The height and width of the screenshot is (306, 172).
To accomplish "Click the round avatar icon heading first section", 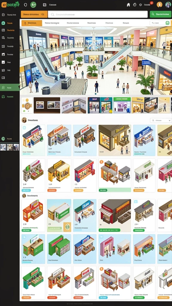I will (x=24, y=120).
